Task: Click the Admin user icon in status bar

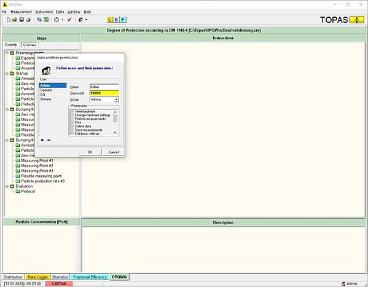Action: pyautogui.click(x=344, y=284)
